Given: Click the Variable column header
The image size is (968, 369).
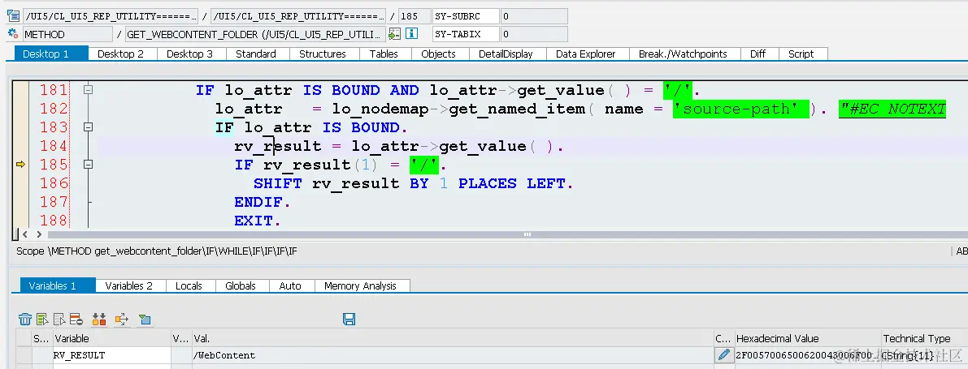Looking at the screenshot, I should [111, 338].
